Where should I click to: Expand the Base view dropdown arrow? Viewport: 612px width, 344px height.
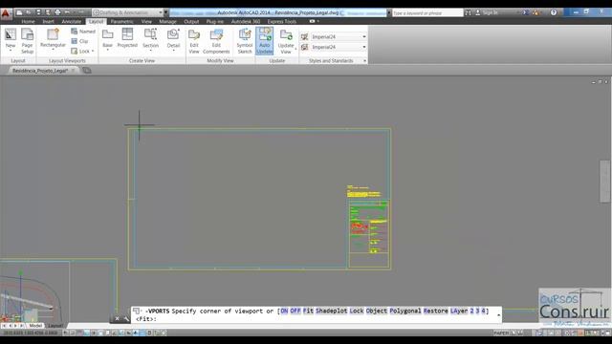[x=107, y=50]
